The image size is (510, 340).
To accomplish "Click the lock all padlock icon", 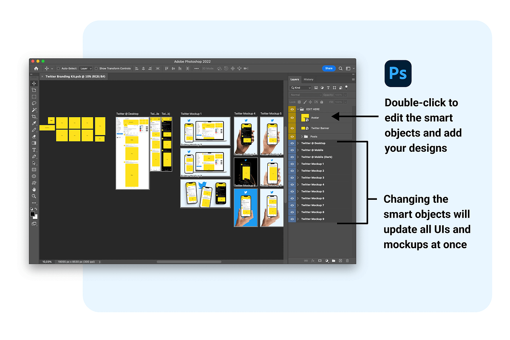I will pos(321,102).
